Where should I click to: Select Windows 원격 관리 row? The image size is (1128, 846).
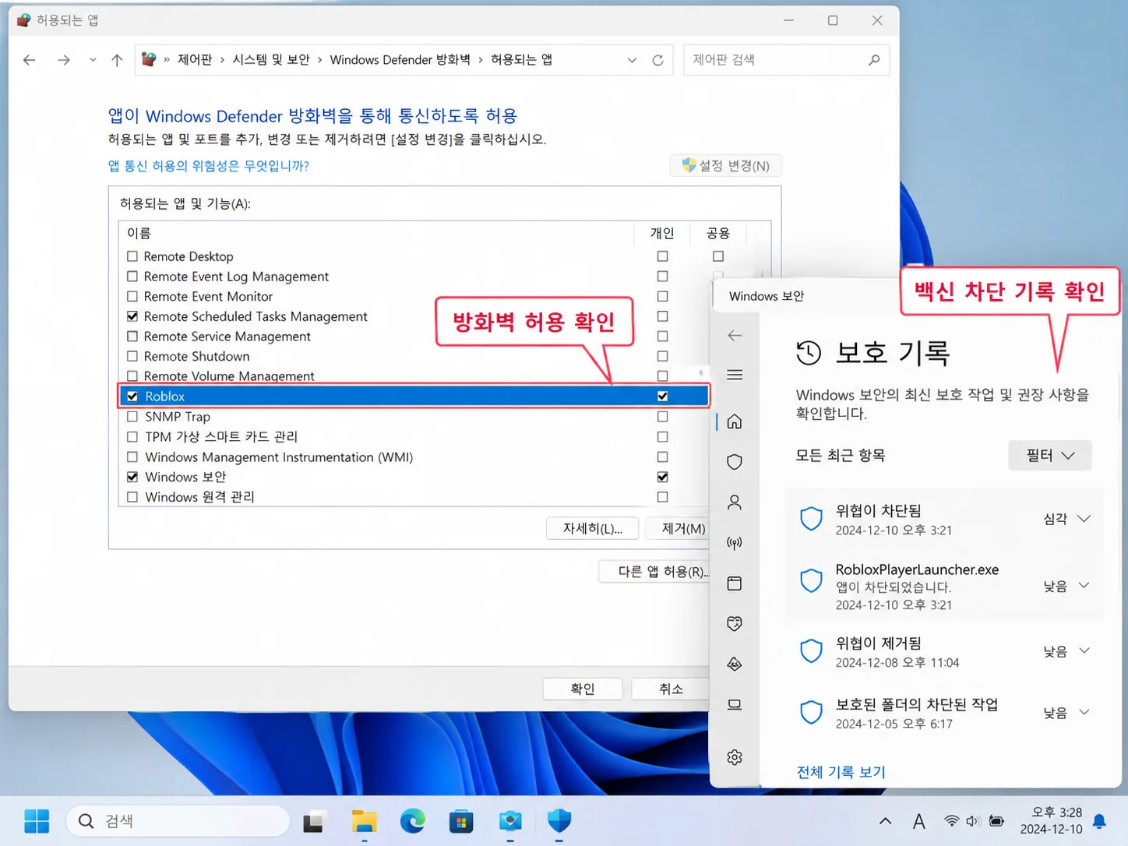pyautogui.click(x=415, y=497)
